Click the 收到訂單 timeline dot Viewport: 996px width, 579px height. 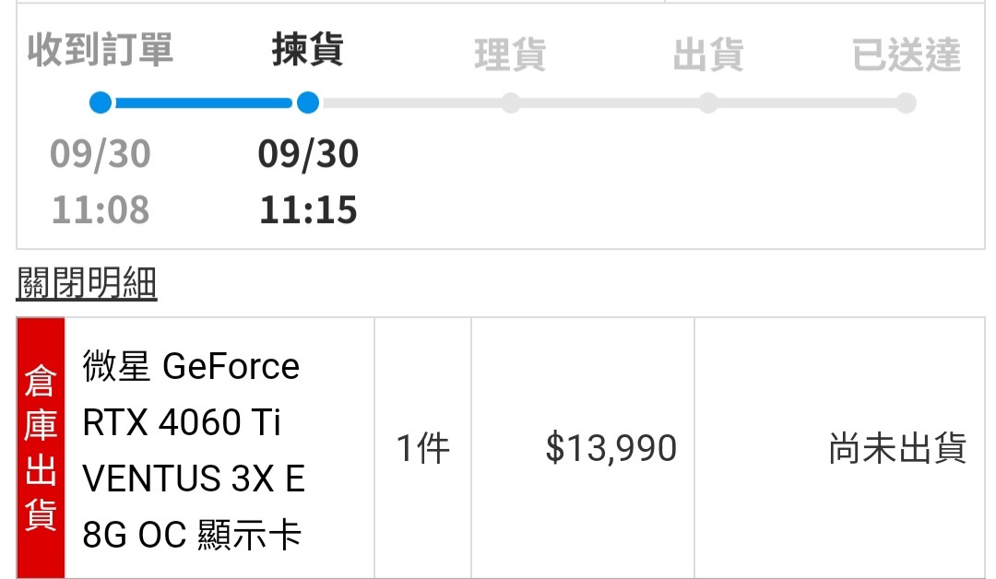[101, 102]
